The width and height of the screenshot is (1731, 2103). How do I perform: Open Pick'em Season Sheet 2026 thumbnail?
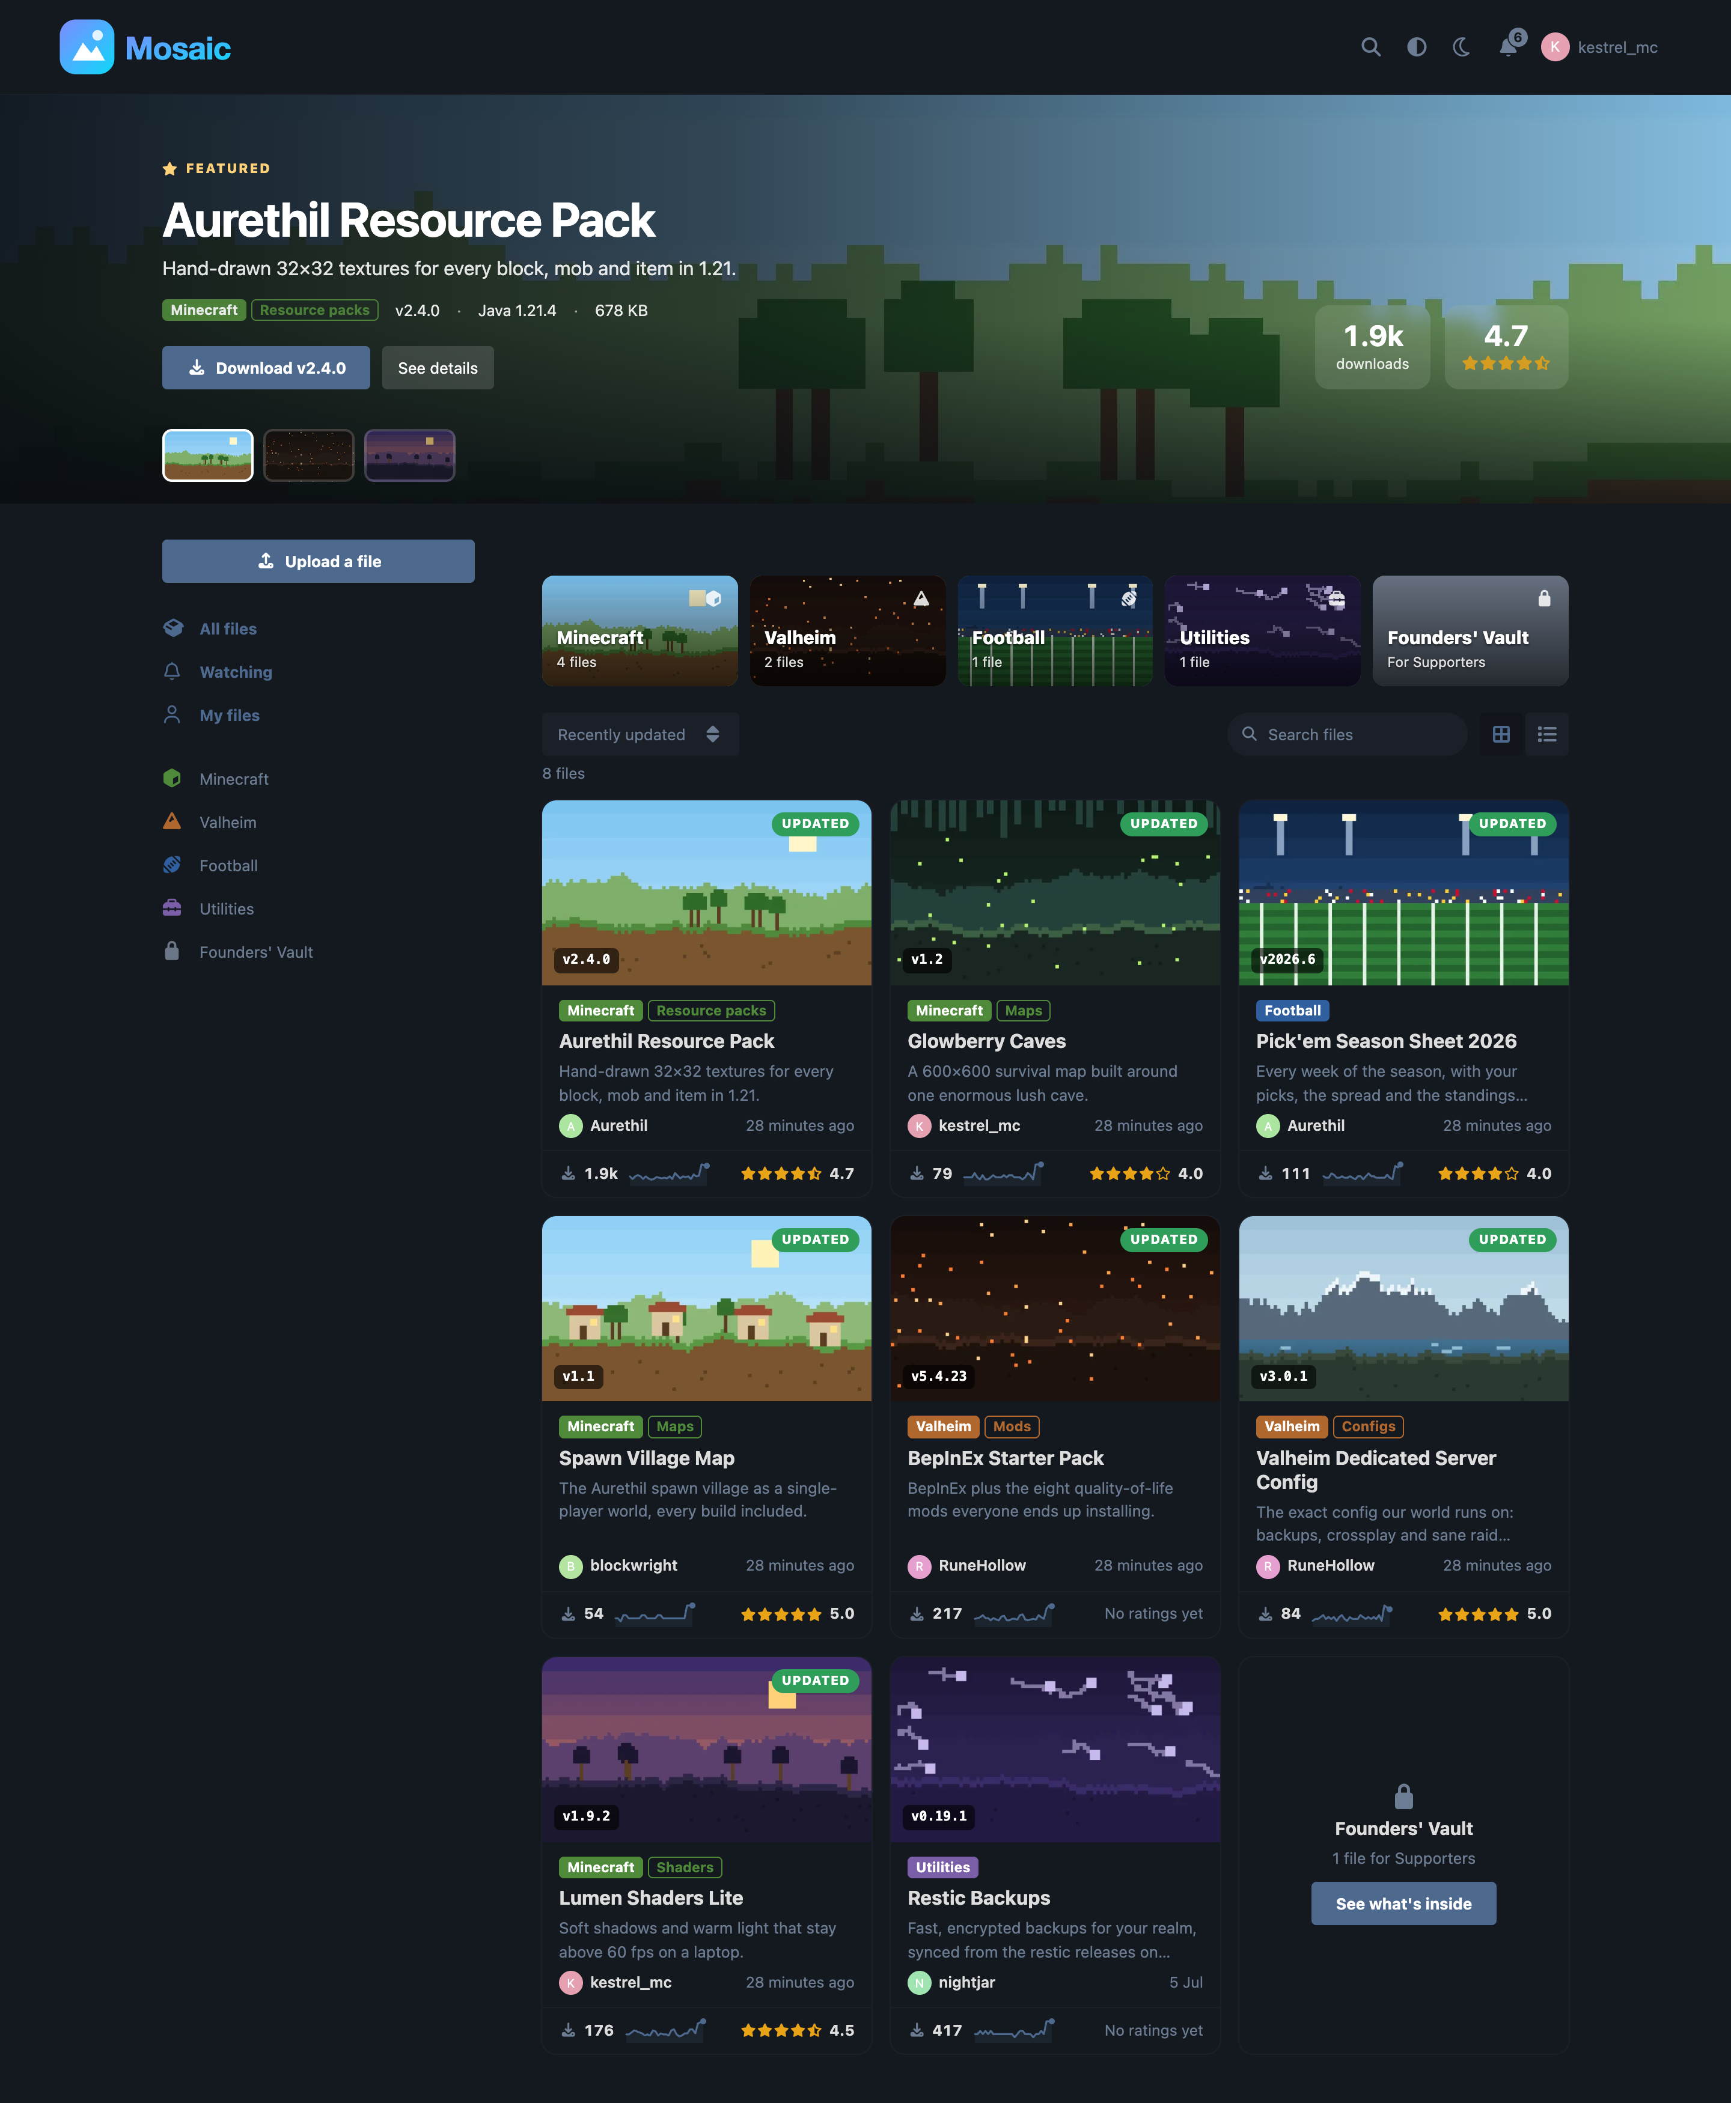coord(1403,893)
